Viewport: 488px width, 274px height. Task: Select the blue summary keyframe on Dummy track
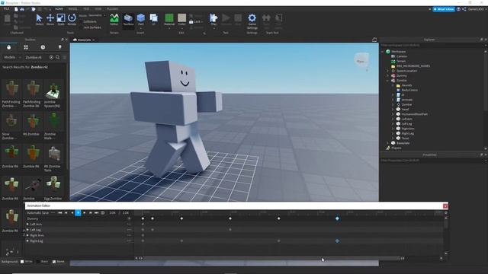click(x=337, y=218)
